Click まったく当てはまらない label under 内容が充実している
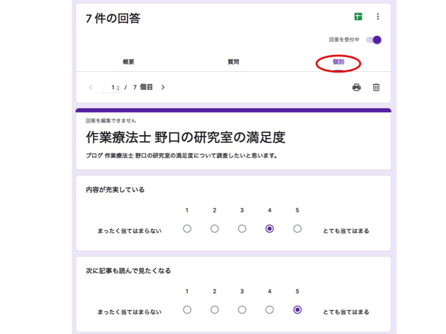The width and height of the screenshot is (446, 334). click(x=129, y=231)
